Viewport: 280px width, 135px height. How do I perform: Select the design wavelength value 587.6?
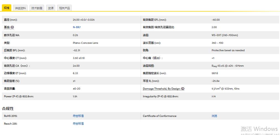click(215, 73)
